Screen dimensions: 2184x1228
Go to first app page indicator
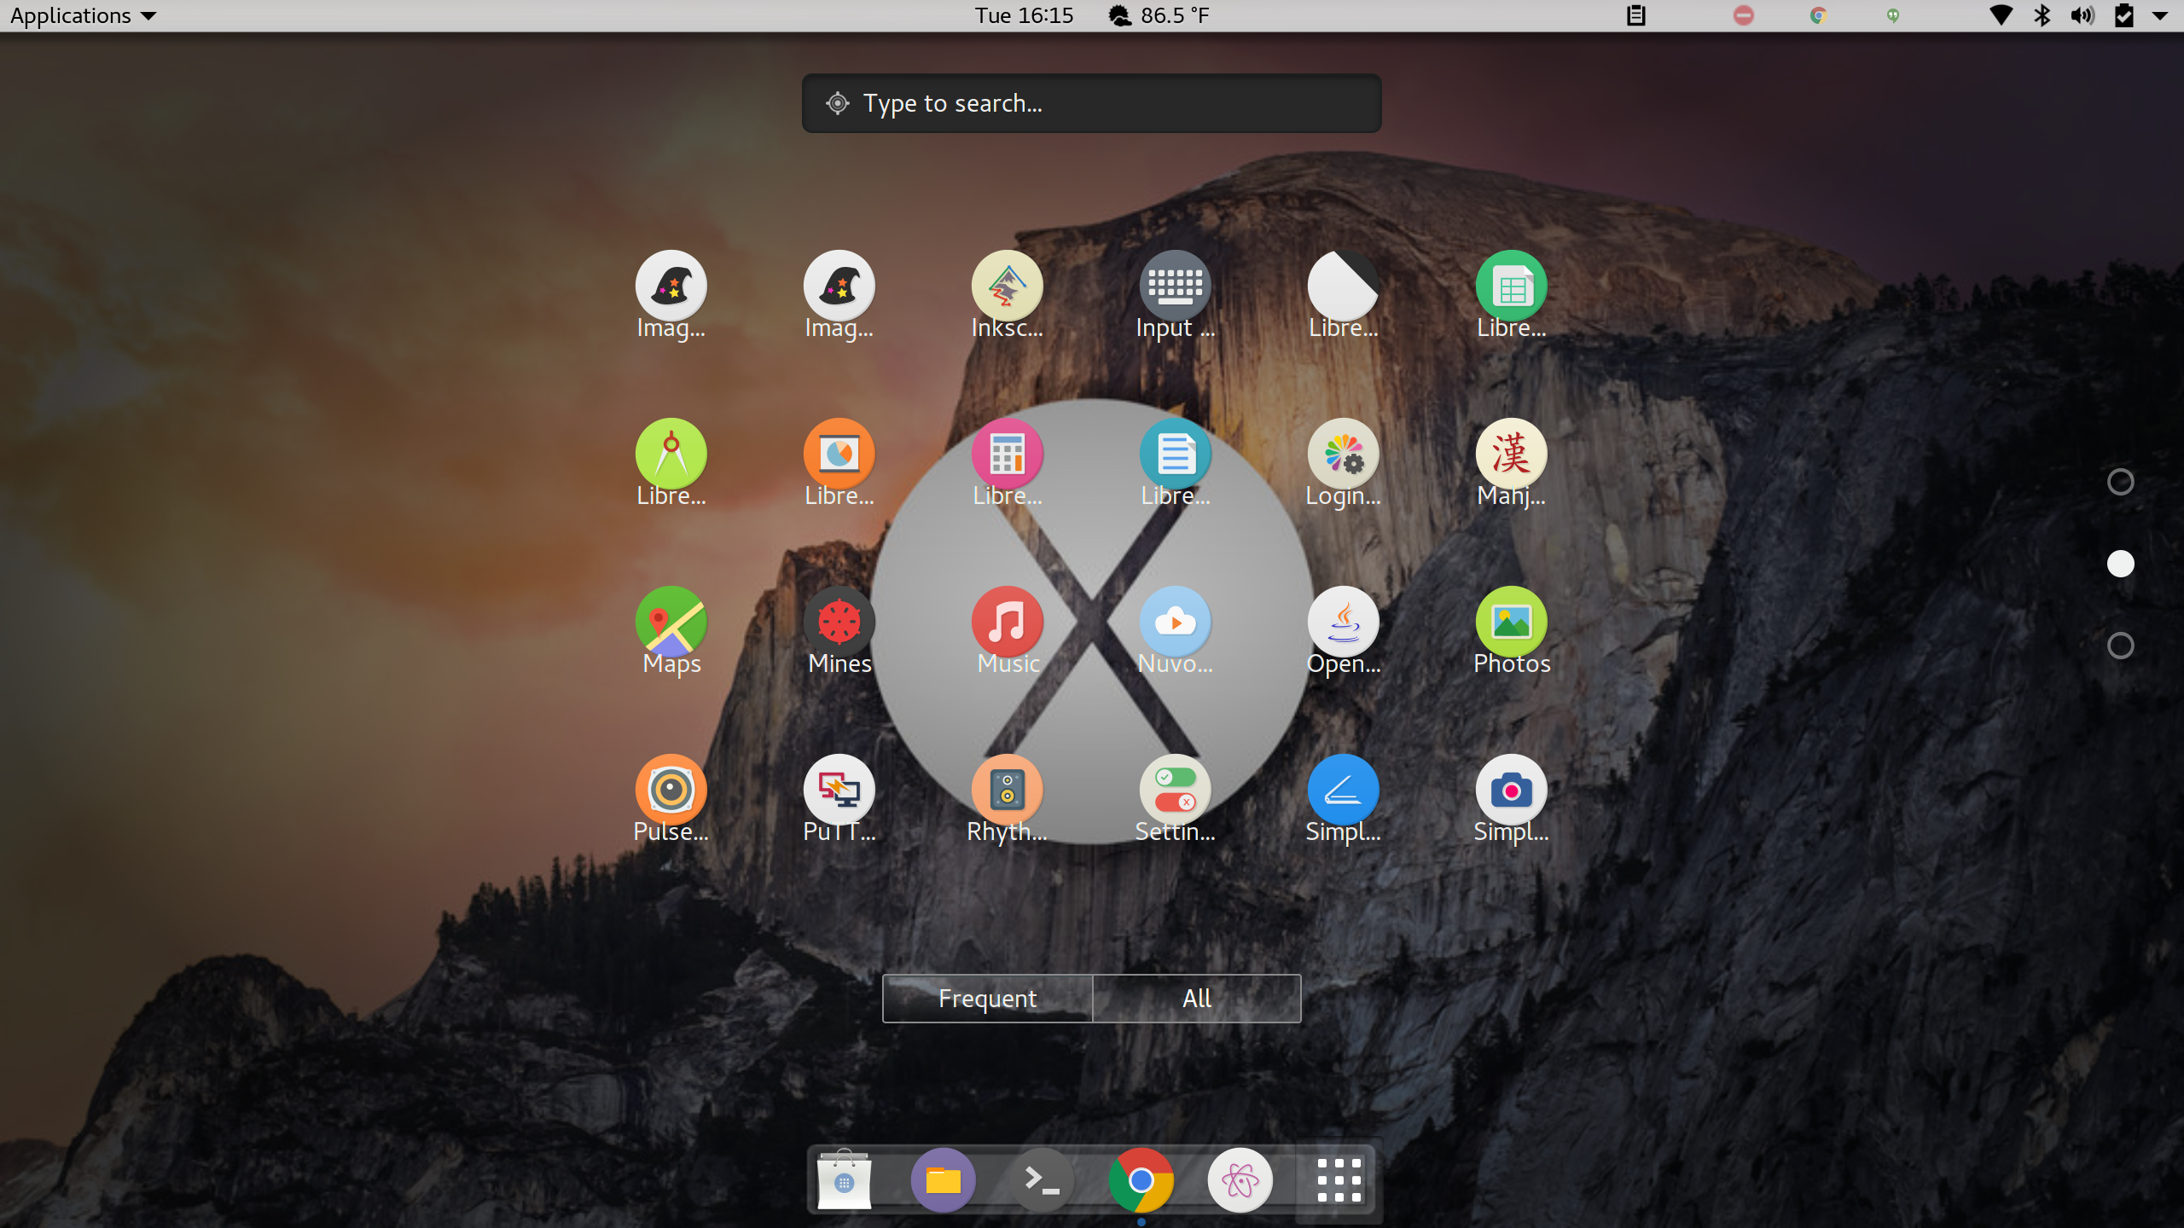pos(2120,482)
